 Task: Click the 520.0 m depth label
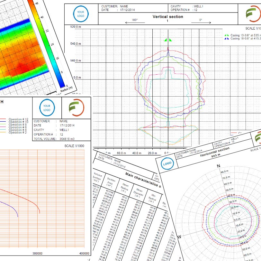(x=76, y=27)
